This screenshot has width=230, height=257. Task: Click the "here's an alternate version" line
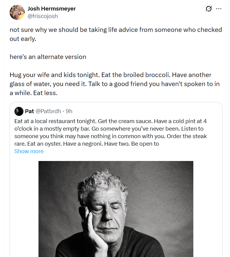click(48, 57)
